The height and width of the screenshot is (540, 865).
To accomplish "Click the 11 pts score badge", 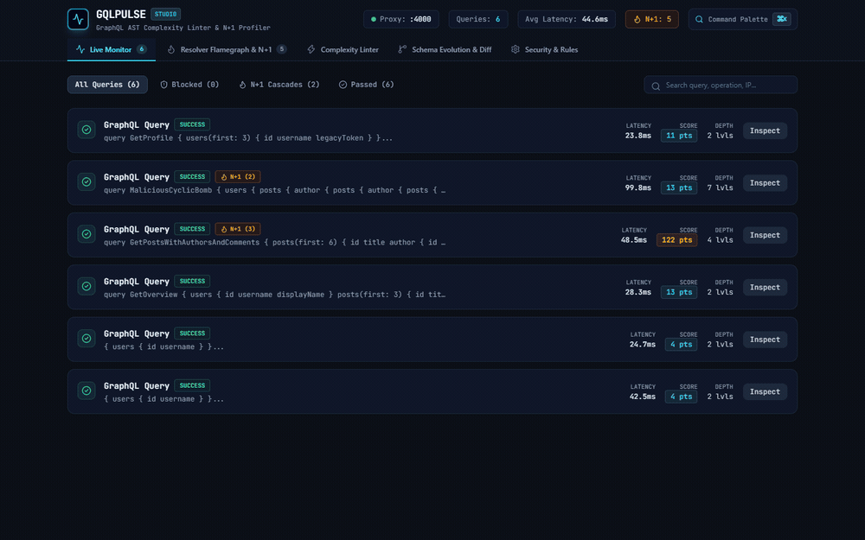I will pyautogui.click(x=679, y=136).
